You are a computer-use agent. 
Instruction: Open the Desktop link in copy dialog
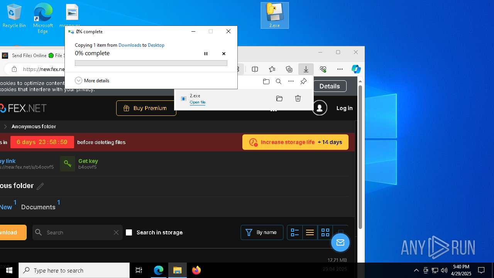click(x=156, y=45)
